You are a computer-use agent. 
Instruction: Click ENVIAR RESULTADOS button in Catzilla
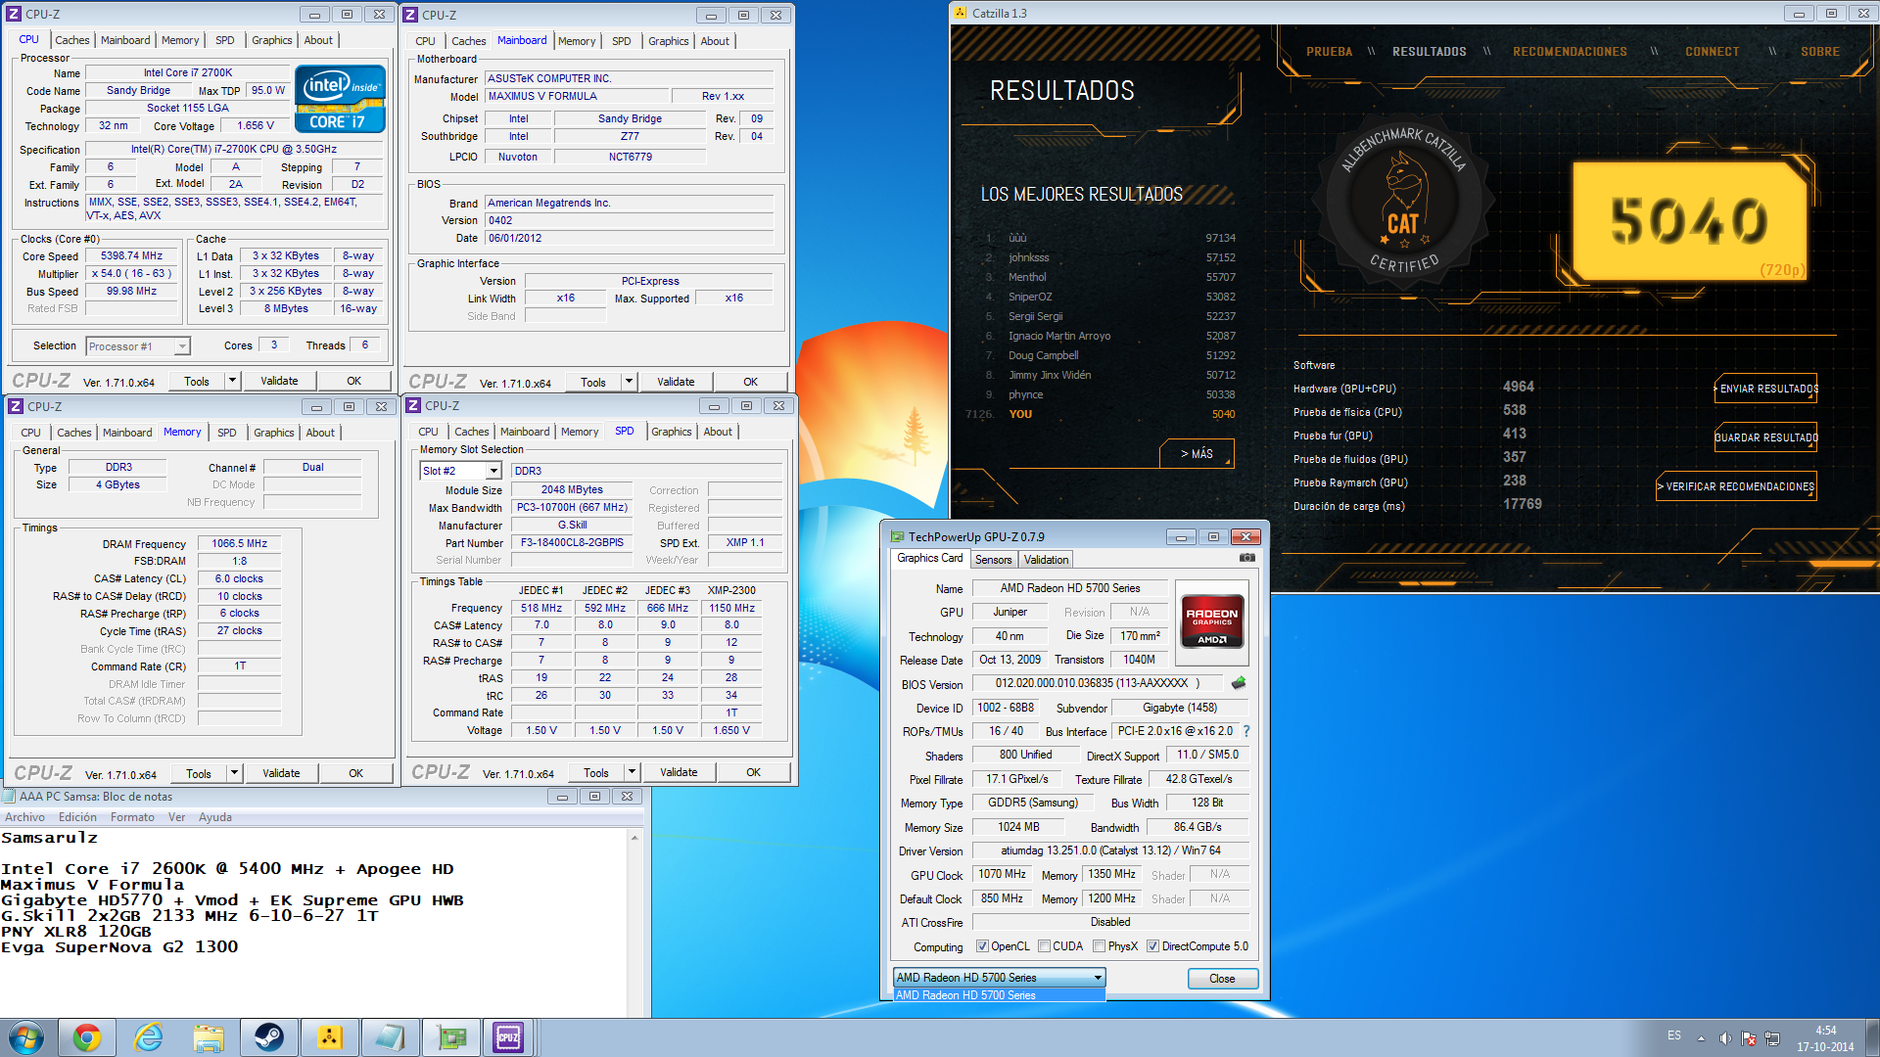[1766, 389]
